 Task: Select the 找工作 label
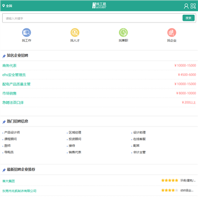[26, 40]
